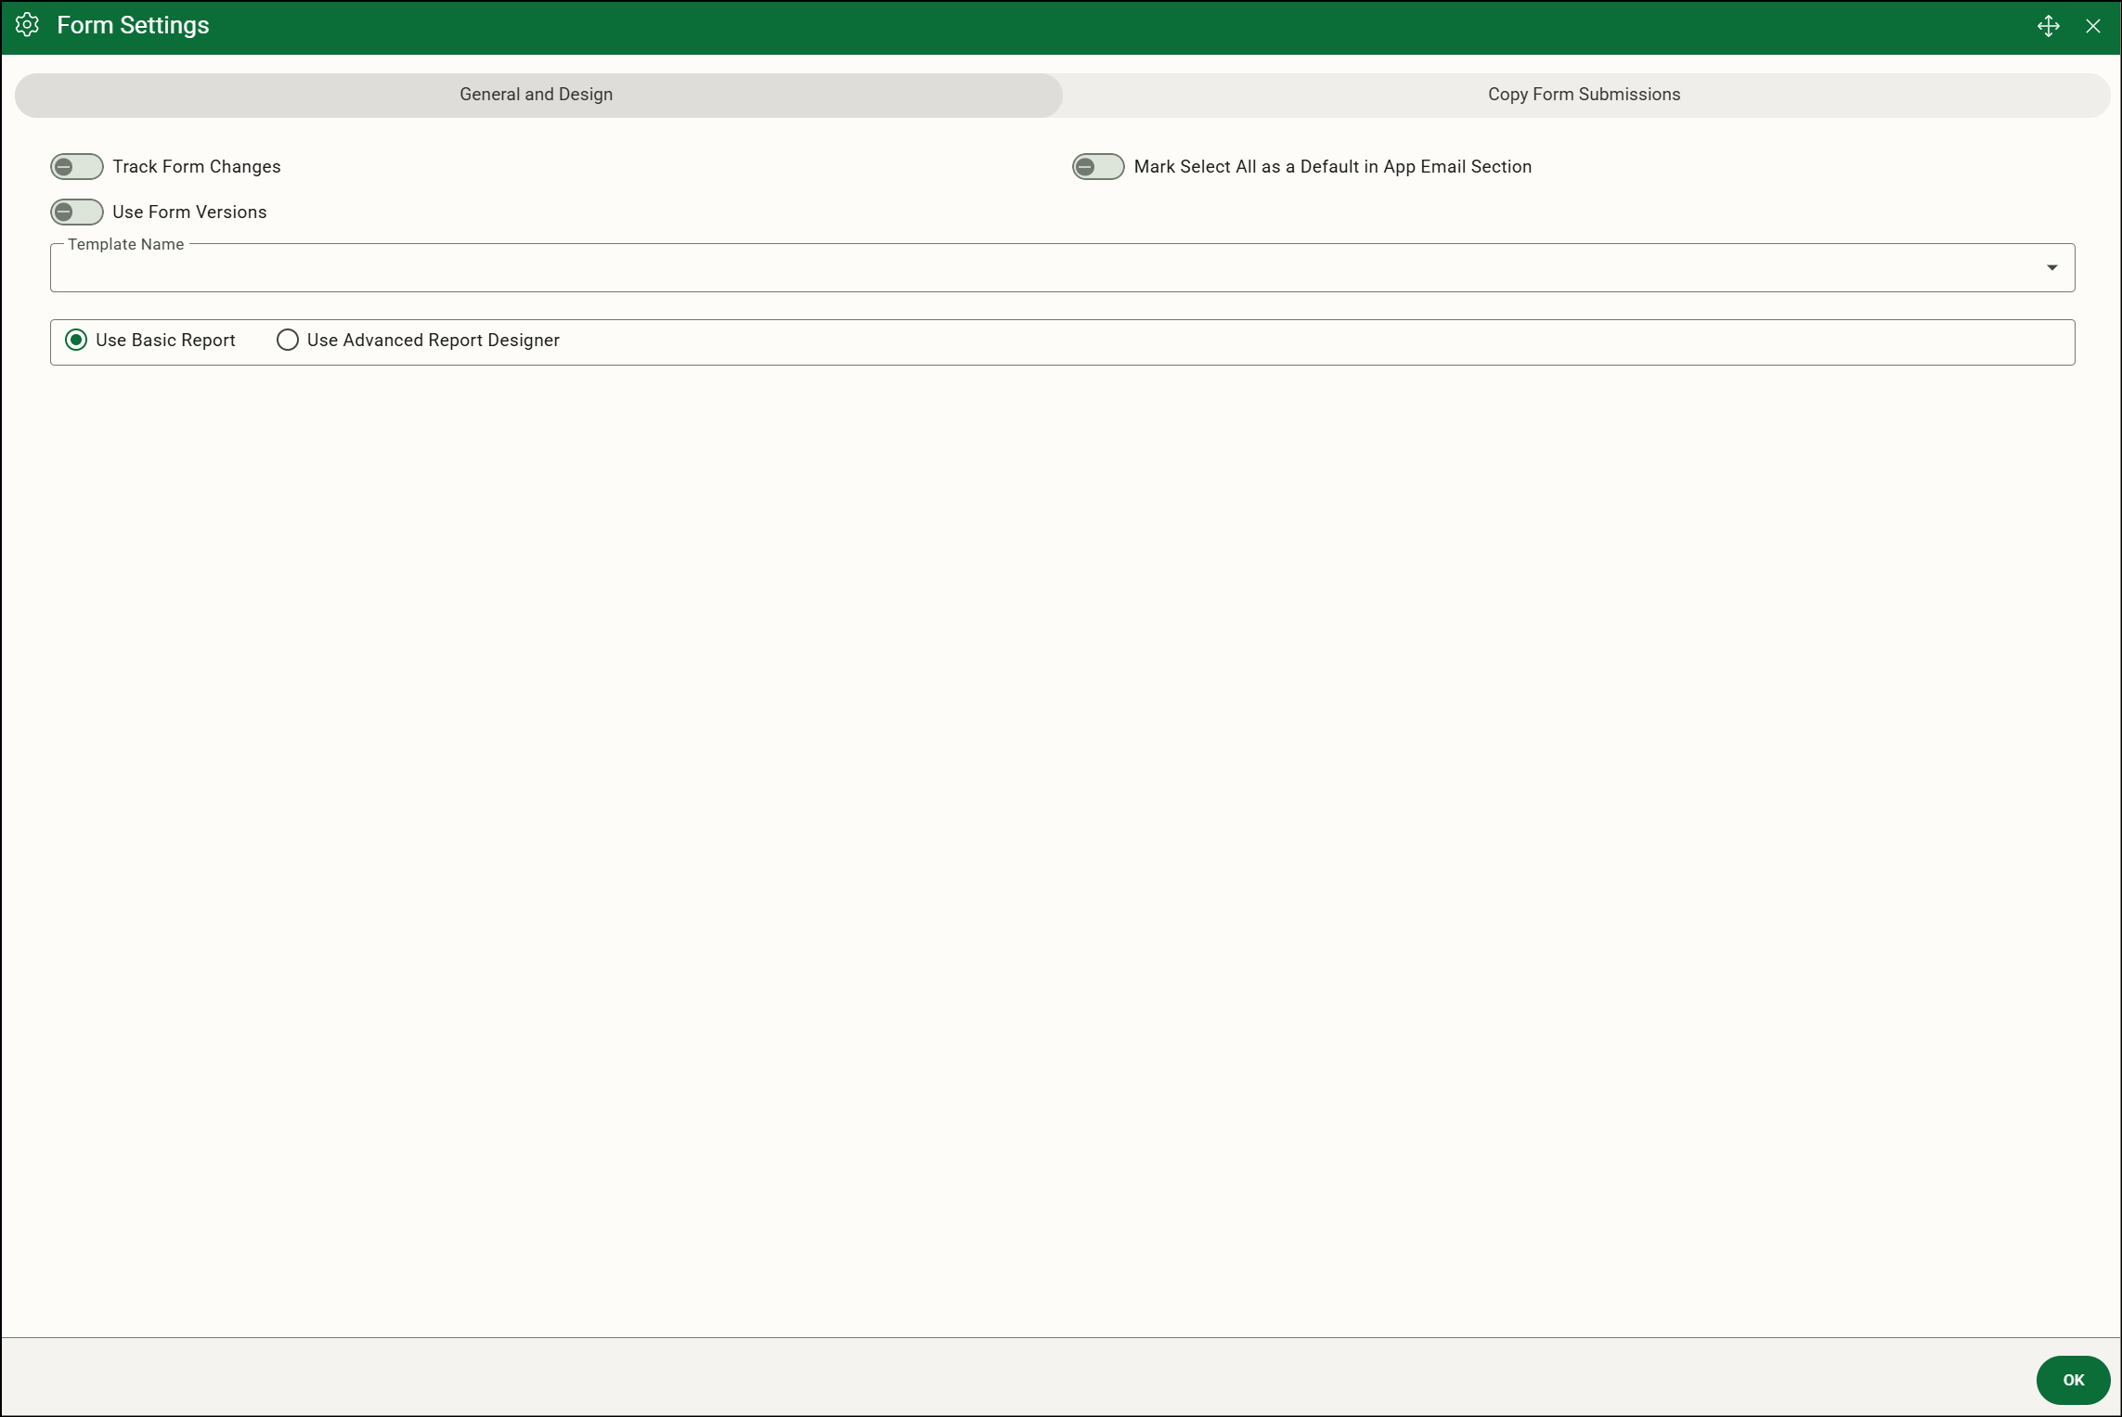Enable the Track Form Changes toggle
The height and width of the screenshot is (1417, 2122).
[x=77, y=167]
